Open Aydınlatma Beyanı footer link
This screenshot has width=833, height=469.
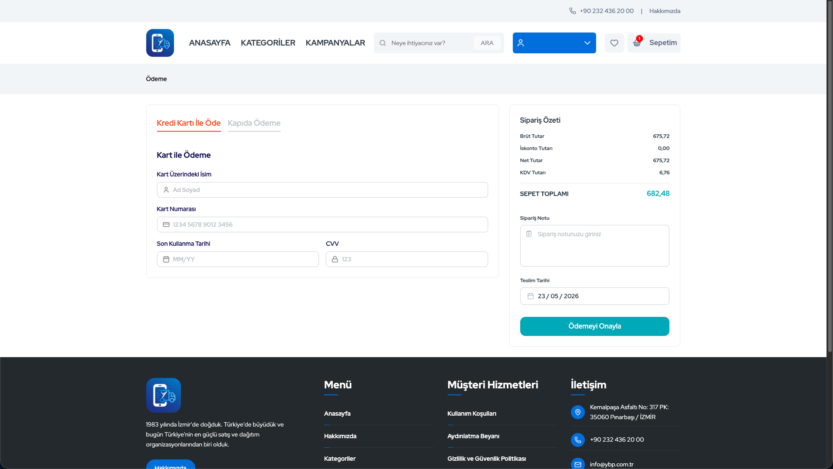point(473,436)
